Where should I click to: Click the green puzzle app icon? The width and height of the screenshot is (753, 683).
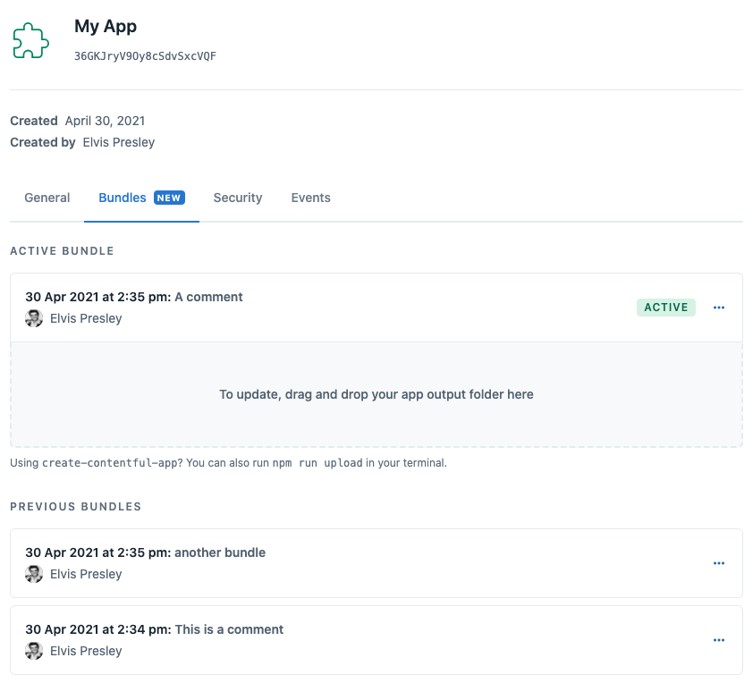click(x=30, y=40)
